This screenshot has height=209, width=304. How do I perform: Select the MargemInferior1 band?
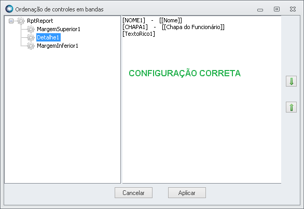click(58, 46)
